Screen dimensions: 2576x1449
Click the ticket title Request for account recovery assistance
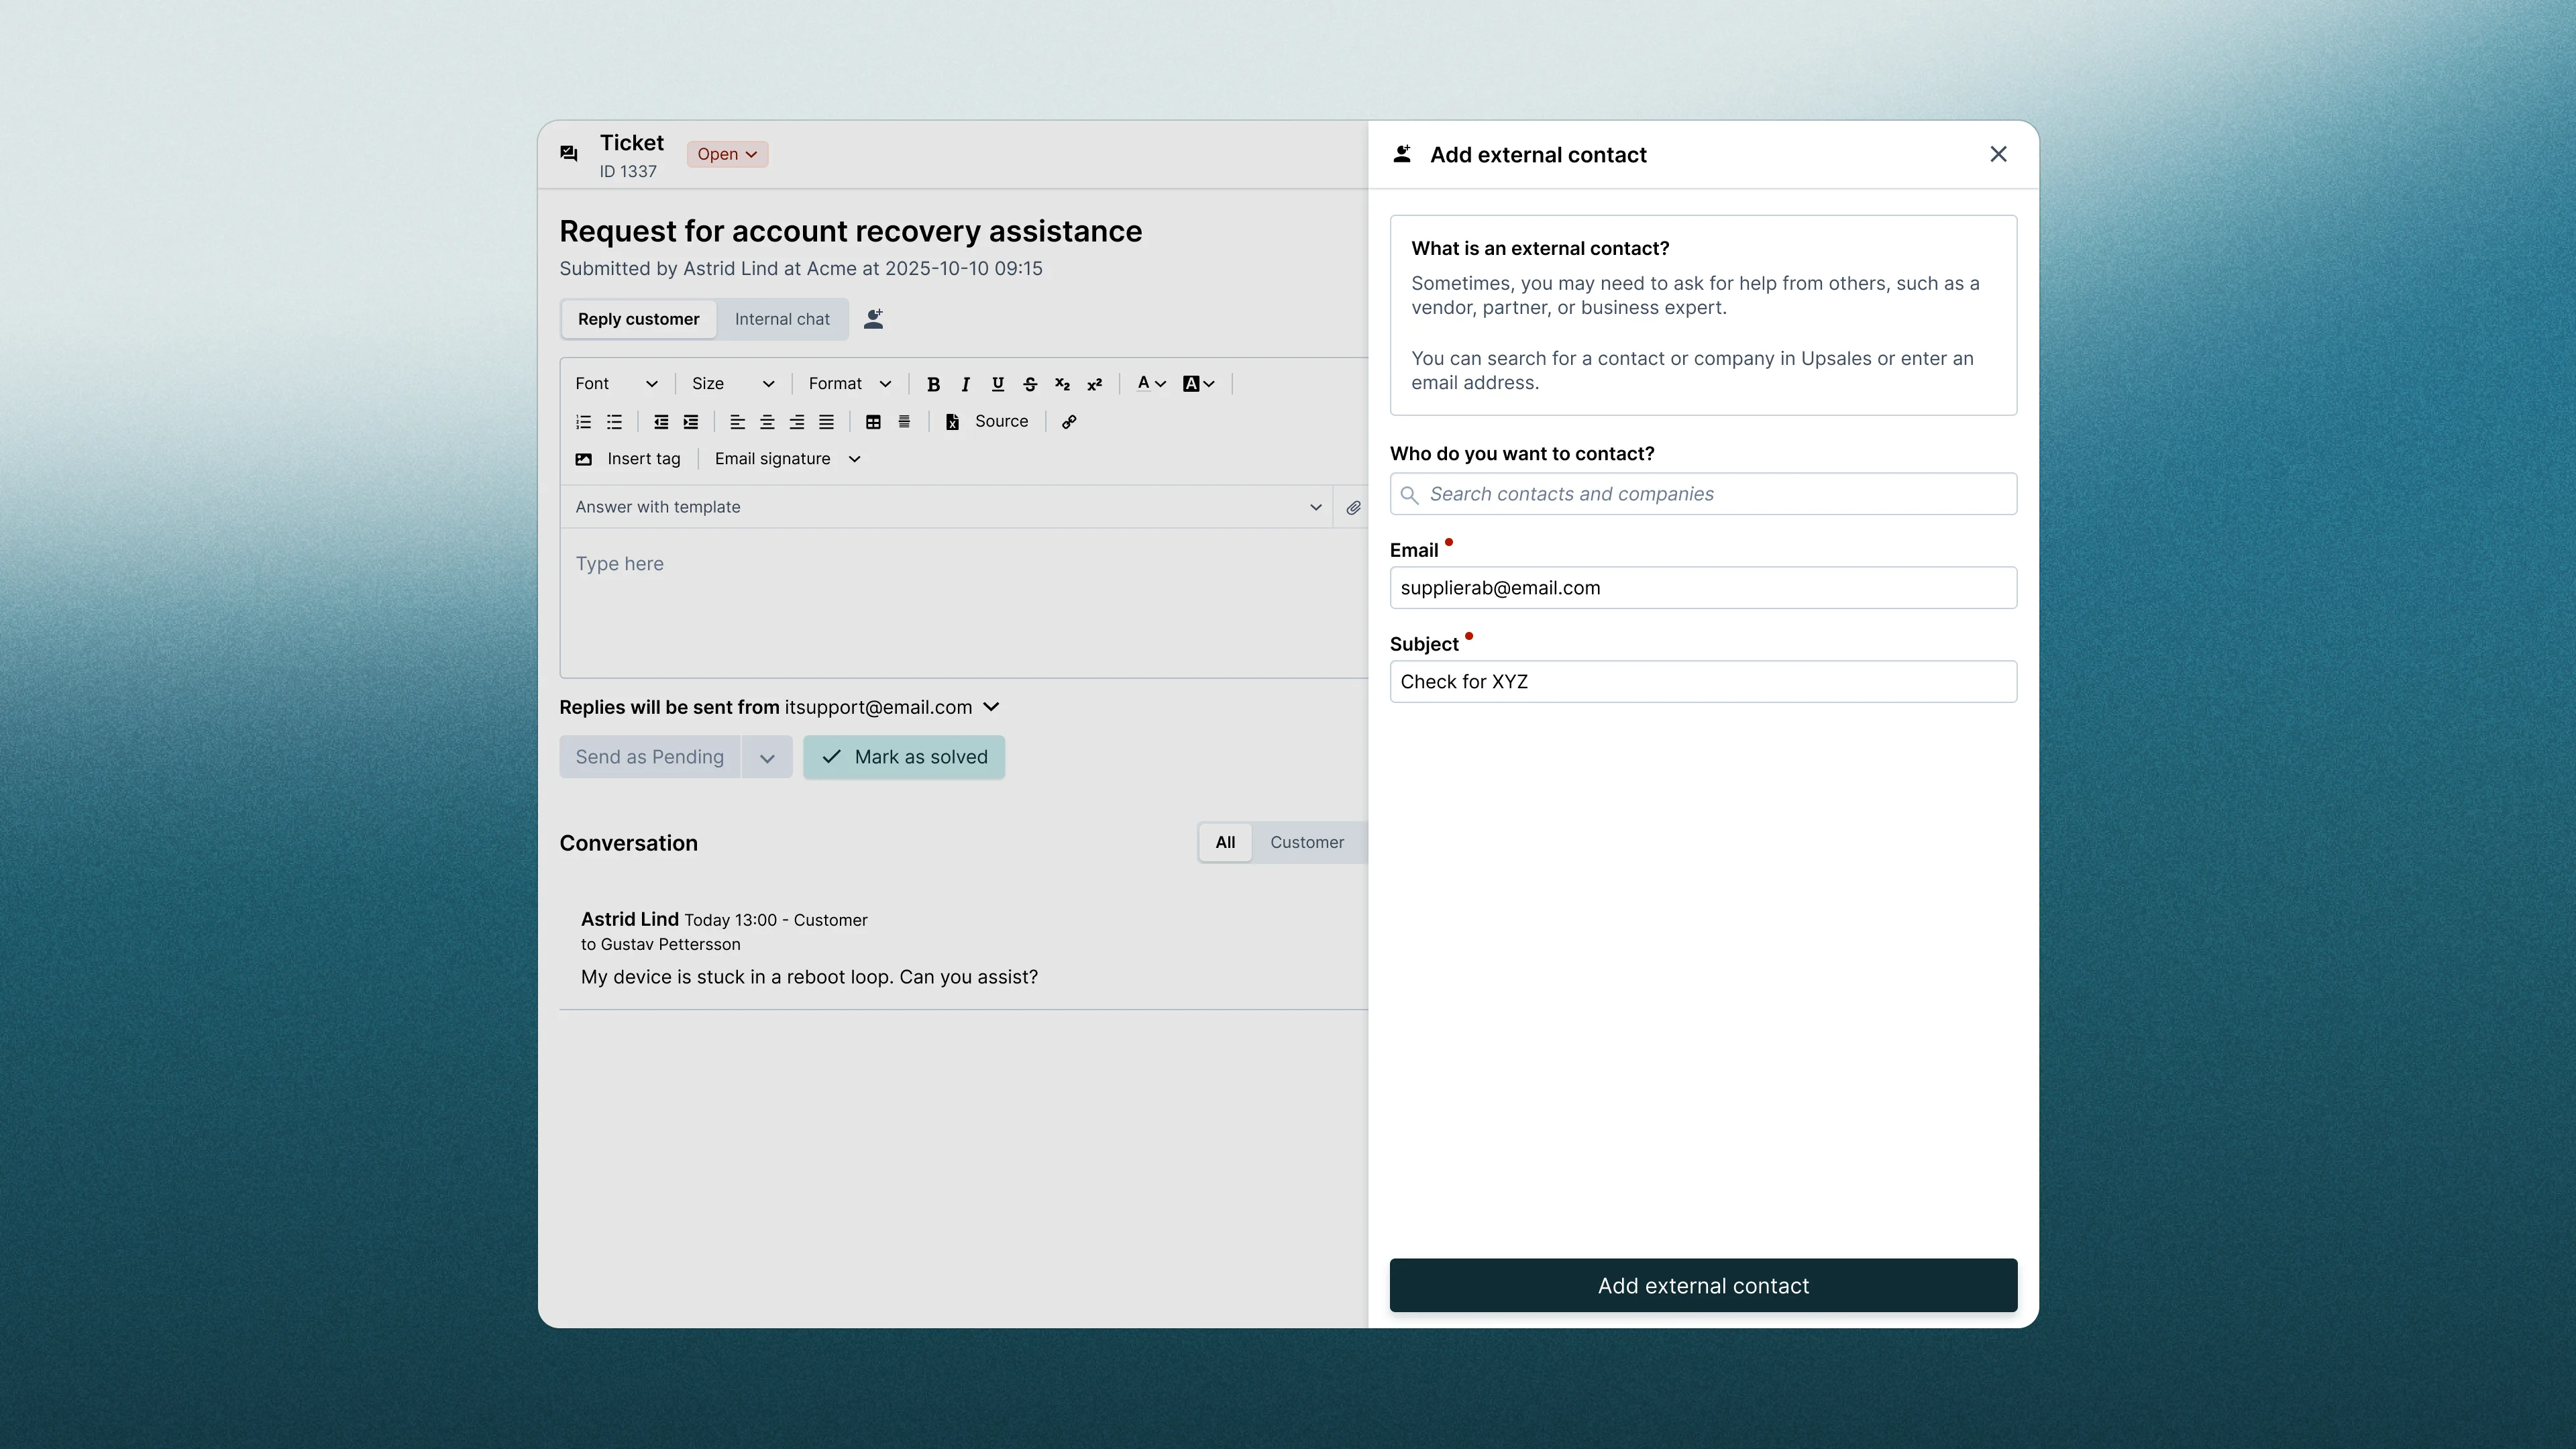[850, 232]
